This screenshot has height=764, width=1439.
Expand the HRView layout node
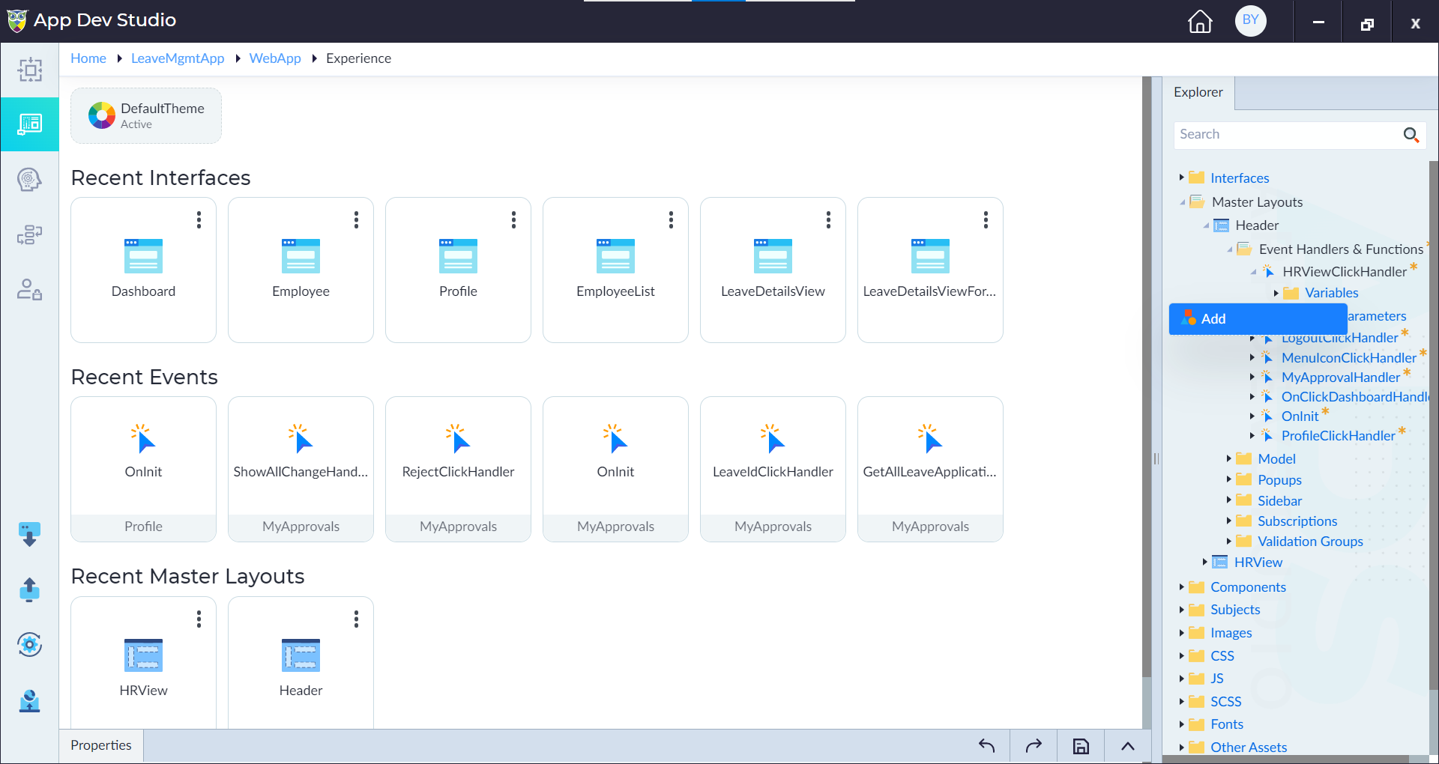[x=1205, y=562]
